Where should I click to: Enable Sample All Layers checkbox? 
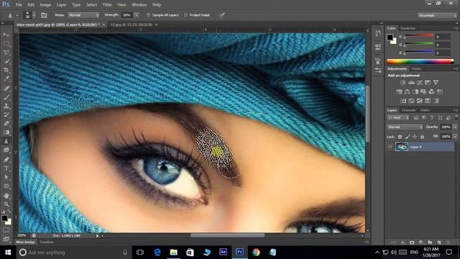(148, 15)
